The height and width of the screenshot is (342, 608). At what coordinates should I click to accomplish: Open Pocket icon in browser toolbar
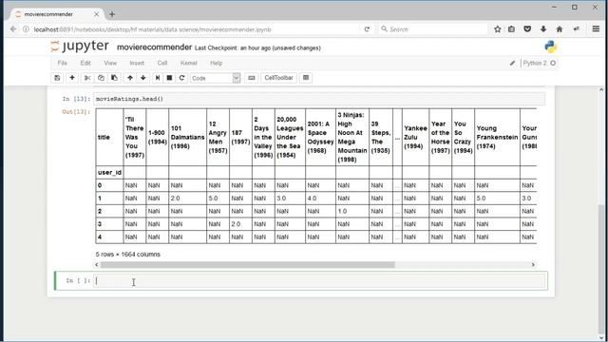point(527,29)
